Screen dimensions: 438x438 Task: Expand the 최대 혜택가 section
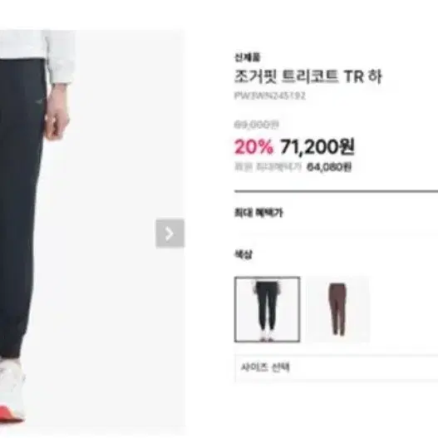(258, 213)
